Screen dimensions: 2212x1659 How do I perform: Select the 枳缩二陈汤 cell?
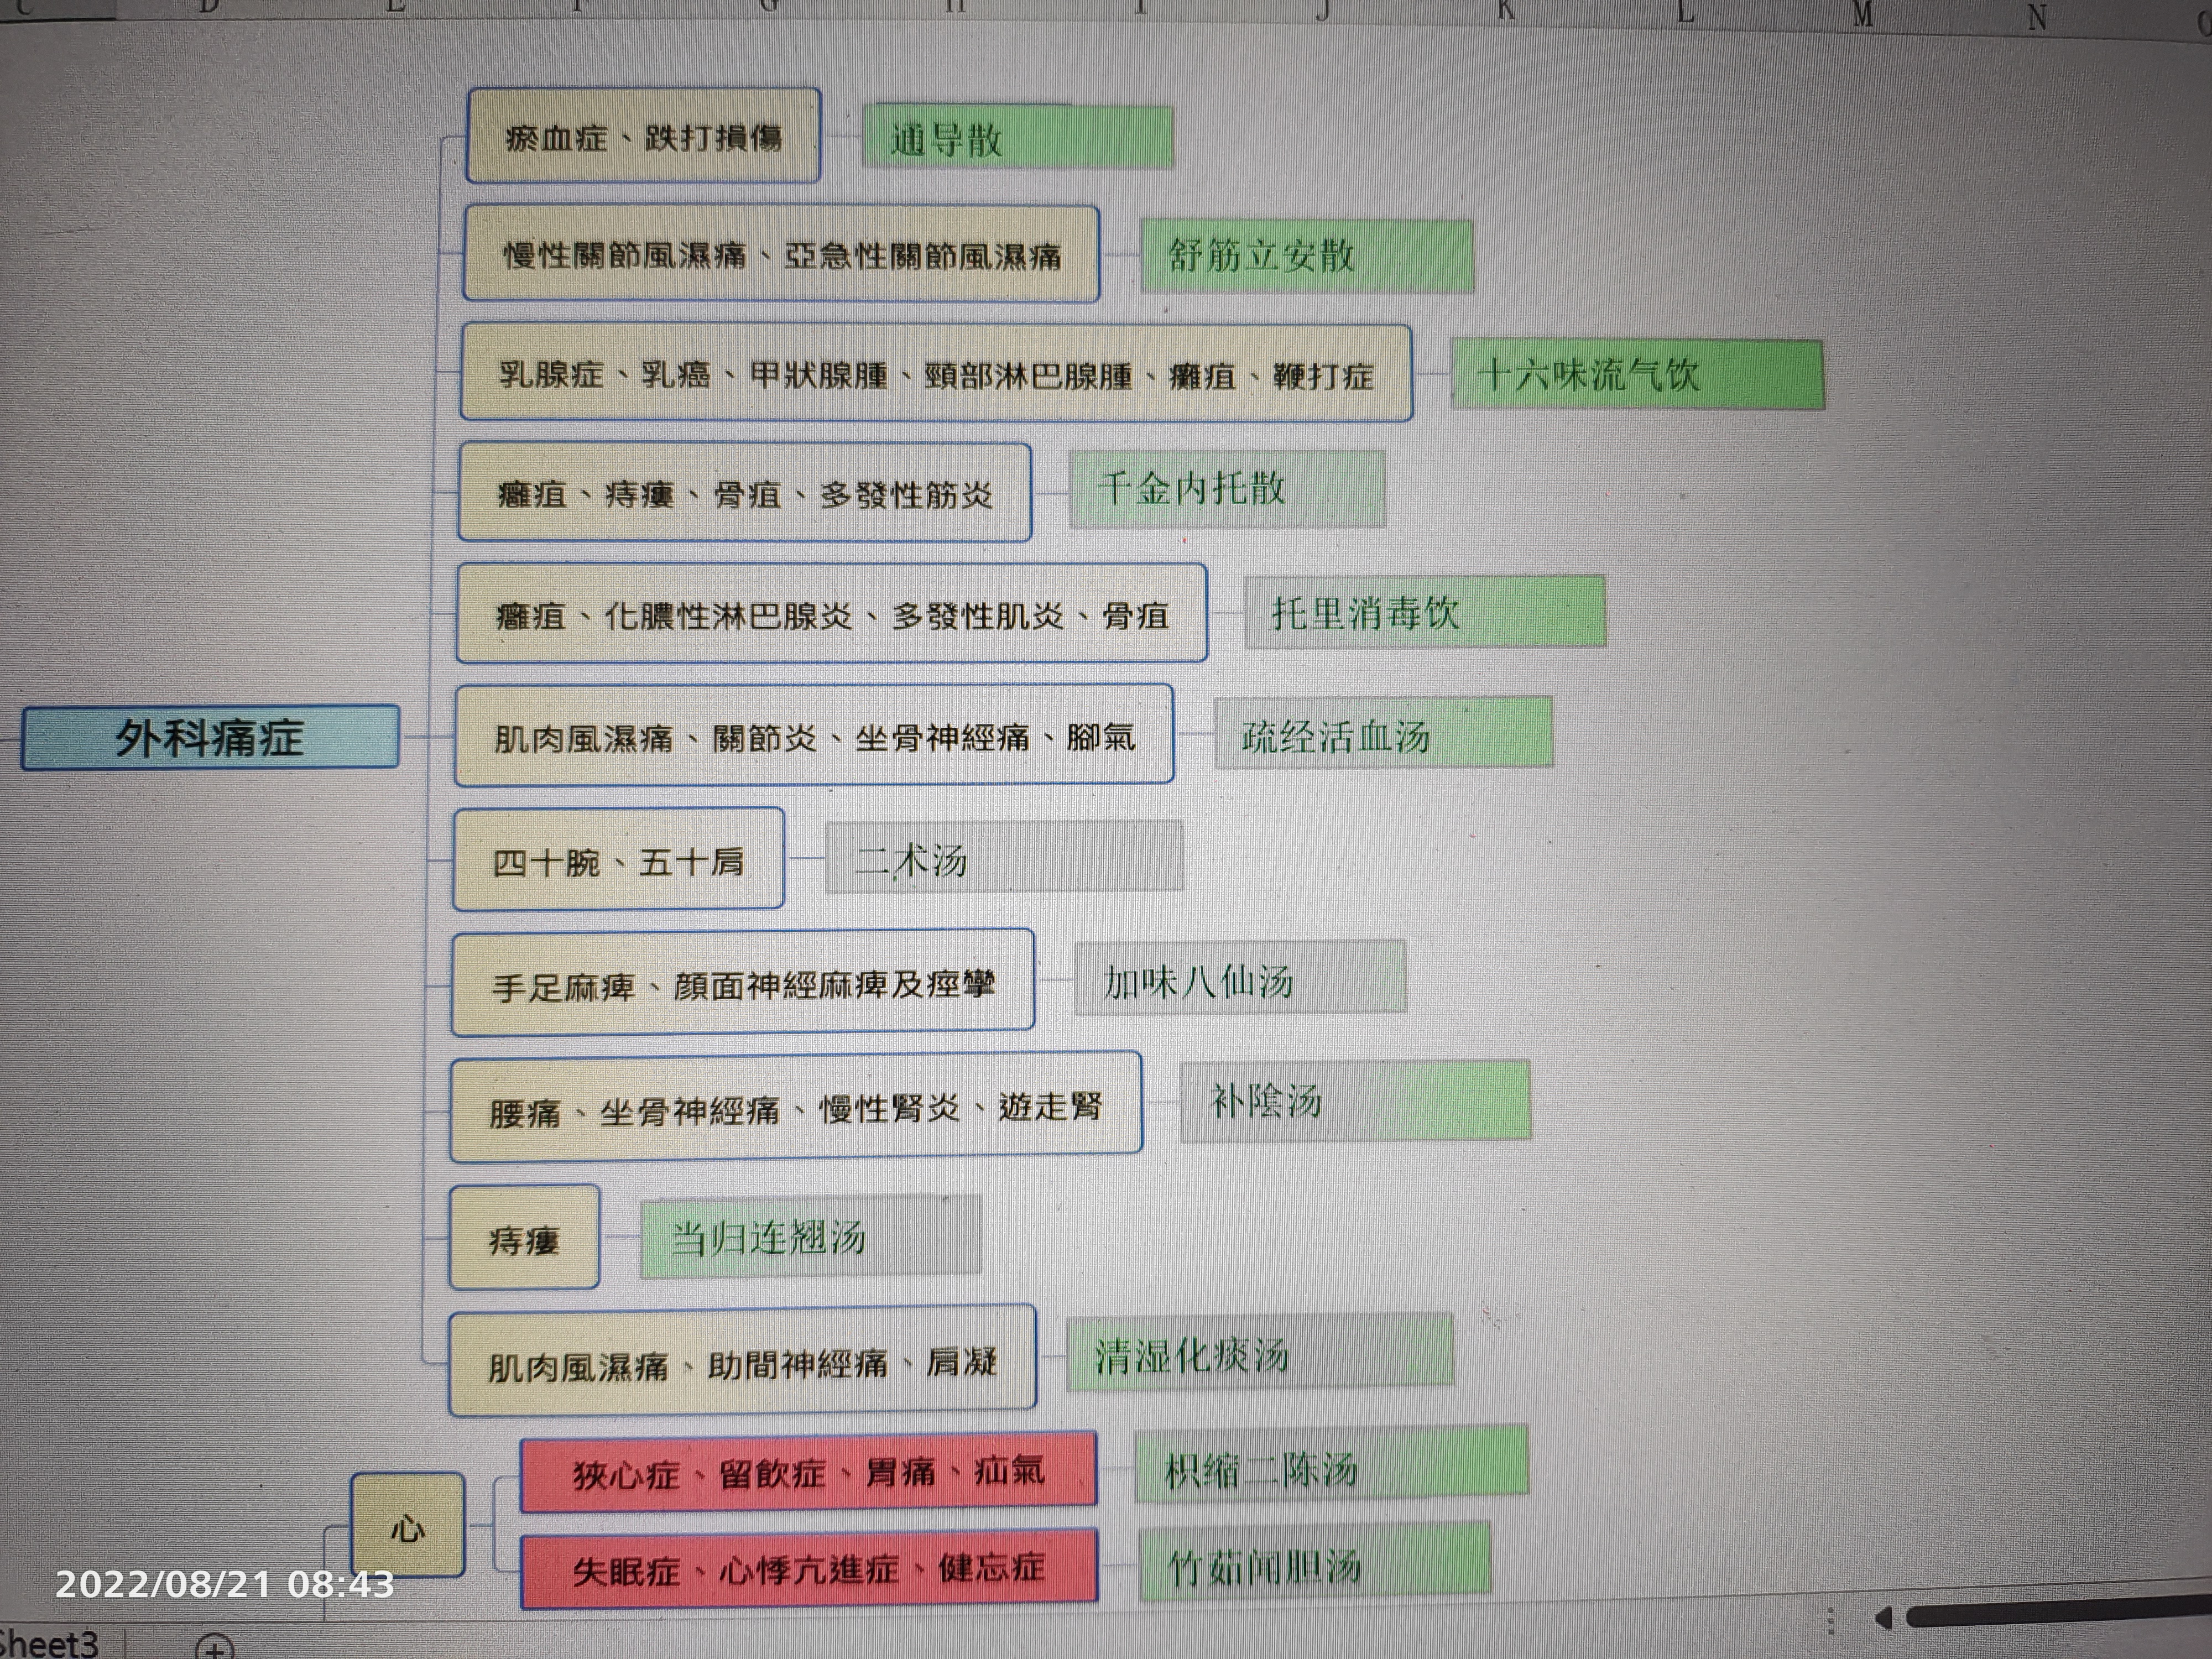coord(1331,1464)
